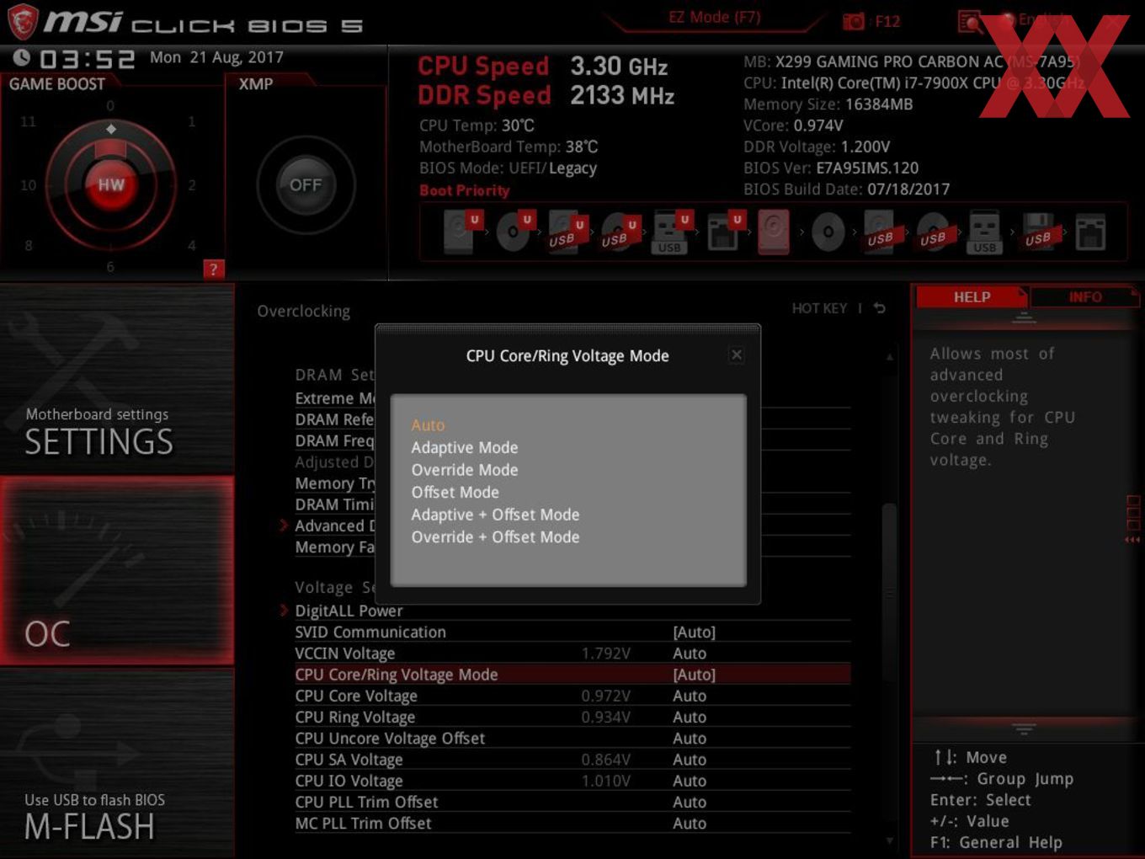Click the red question mark under Game Boost
Image resolution: width=1145 pixels, height=859 pixels.
pos(214,269)
